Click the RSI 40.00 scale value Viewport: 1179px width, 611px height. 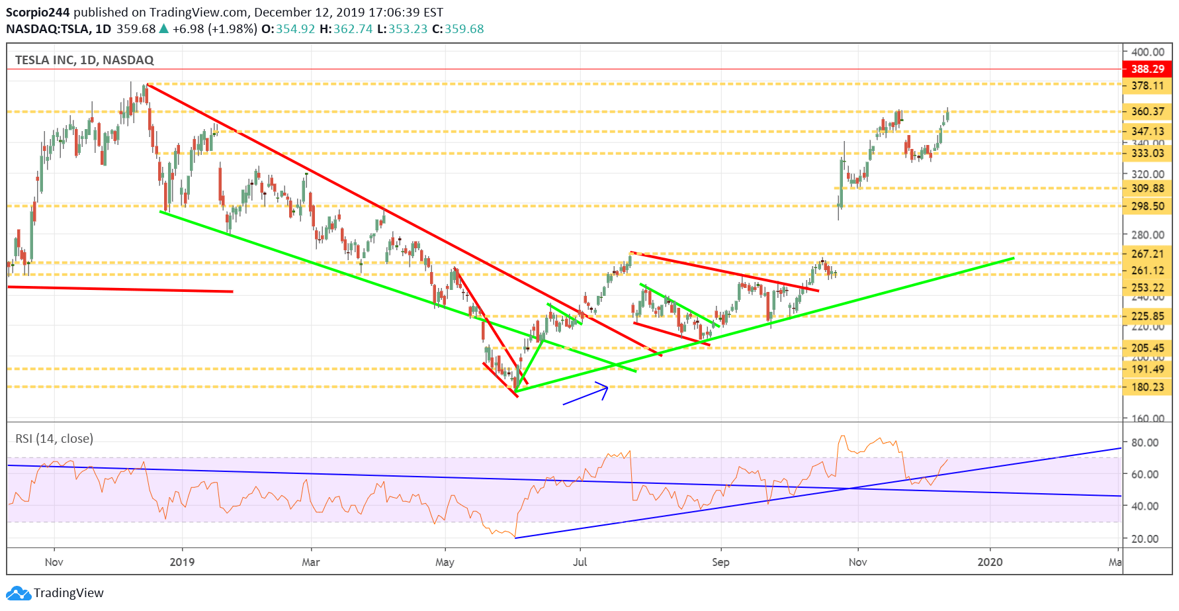(x=1145, y=506)
